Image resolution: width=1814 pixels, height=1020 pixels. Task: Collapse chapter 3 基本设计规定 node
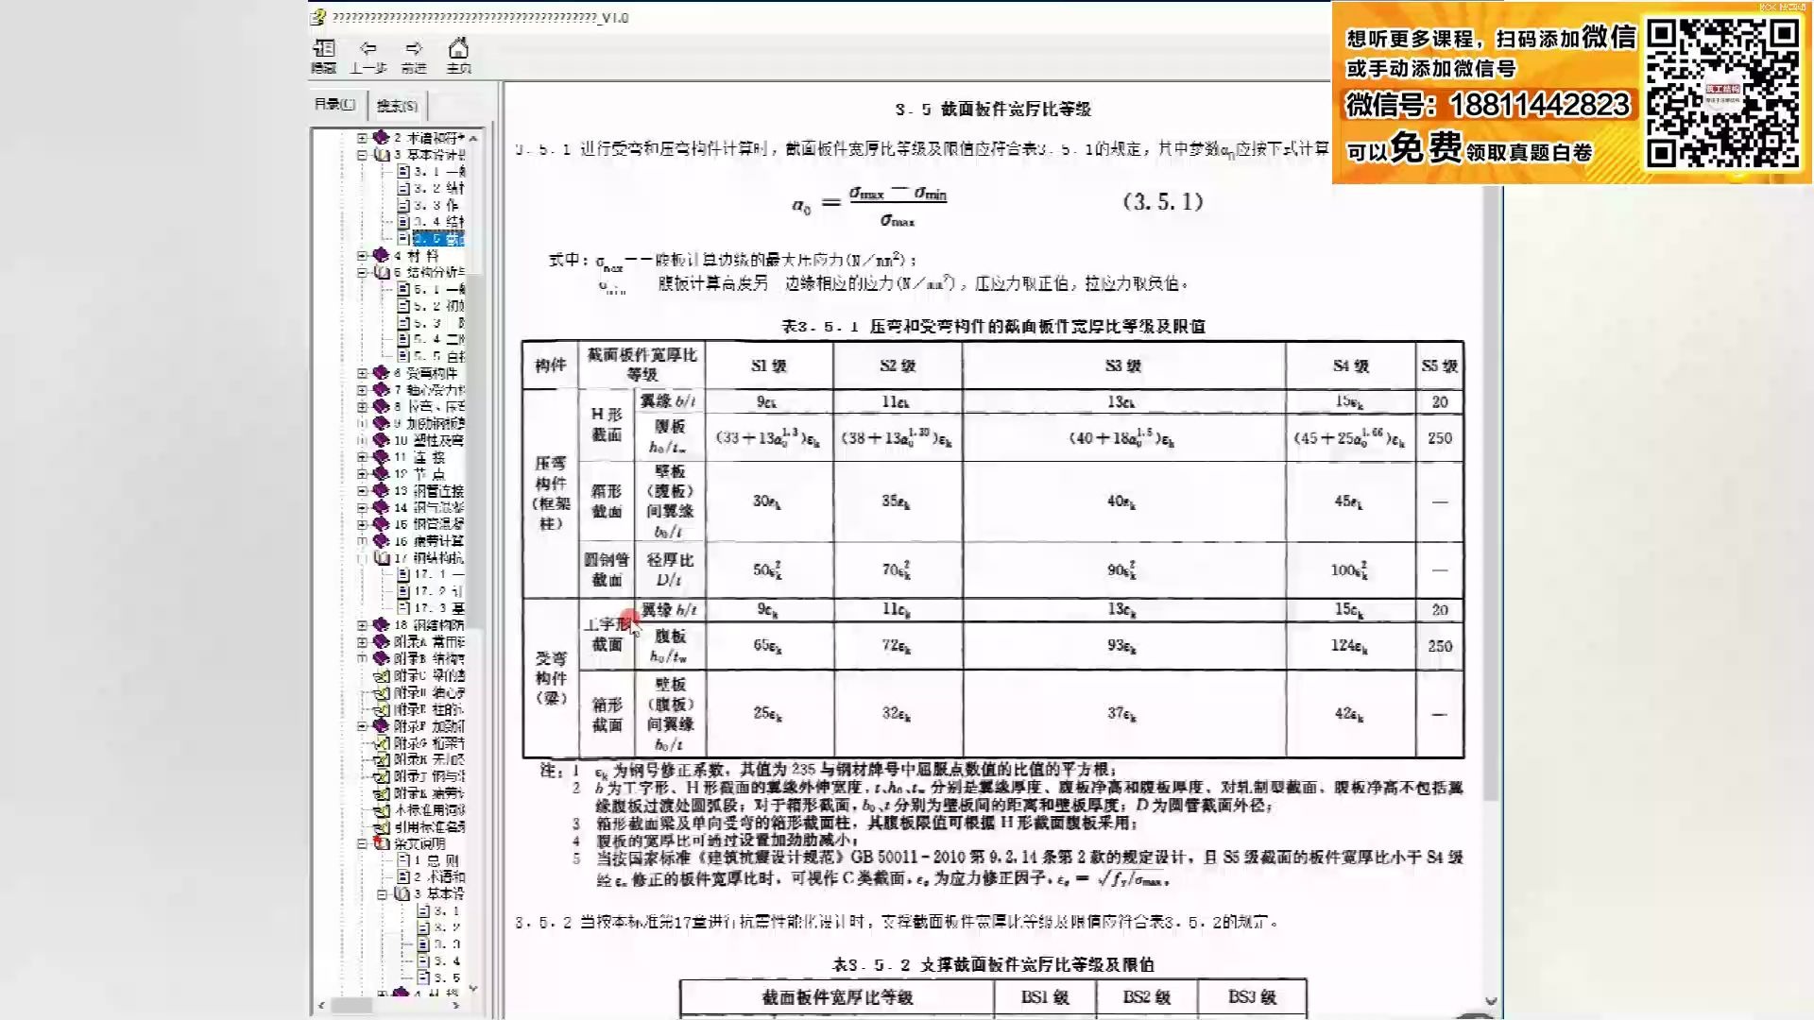click(x=362, y=155)
